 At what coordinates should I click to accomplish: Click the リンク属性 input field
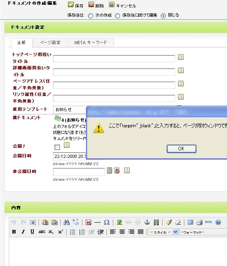pyautogui.click(x=114, y=98)
